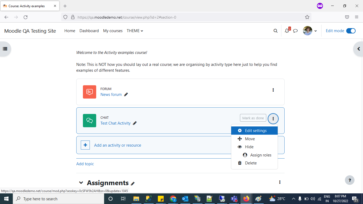Click the user profile avatar

click(307, 31)
